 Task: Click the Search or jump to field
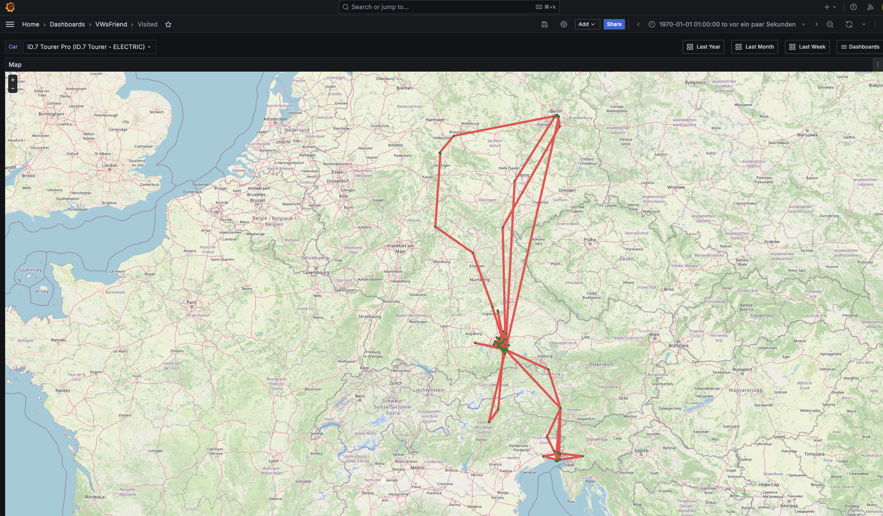[448, 7]
